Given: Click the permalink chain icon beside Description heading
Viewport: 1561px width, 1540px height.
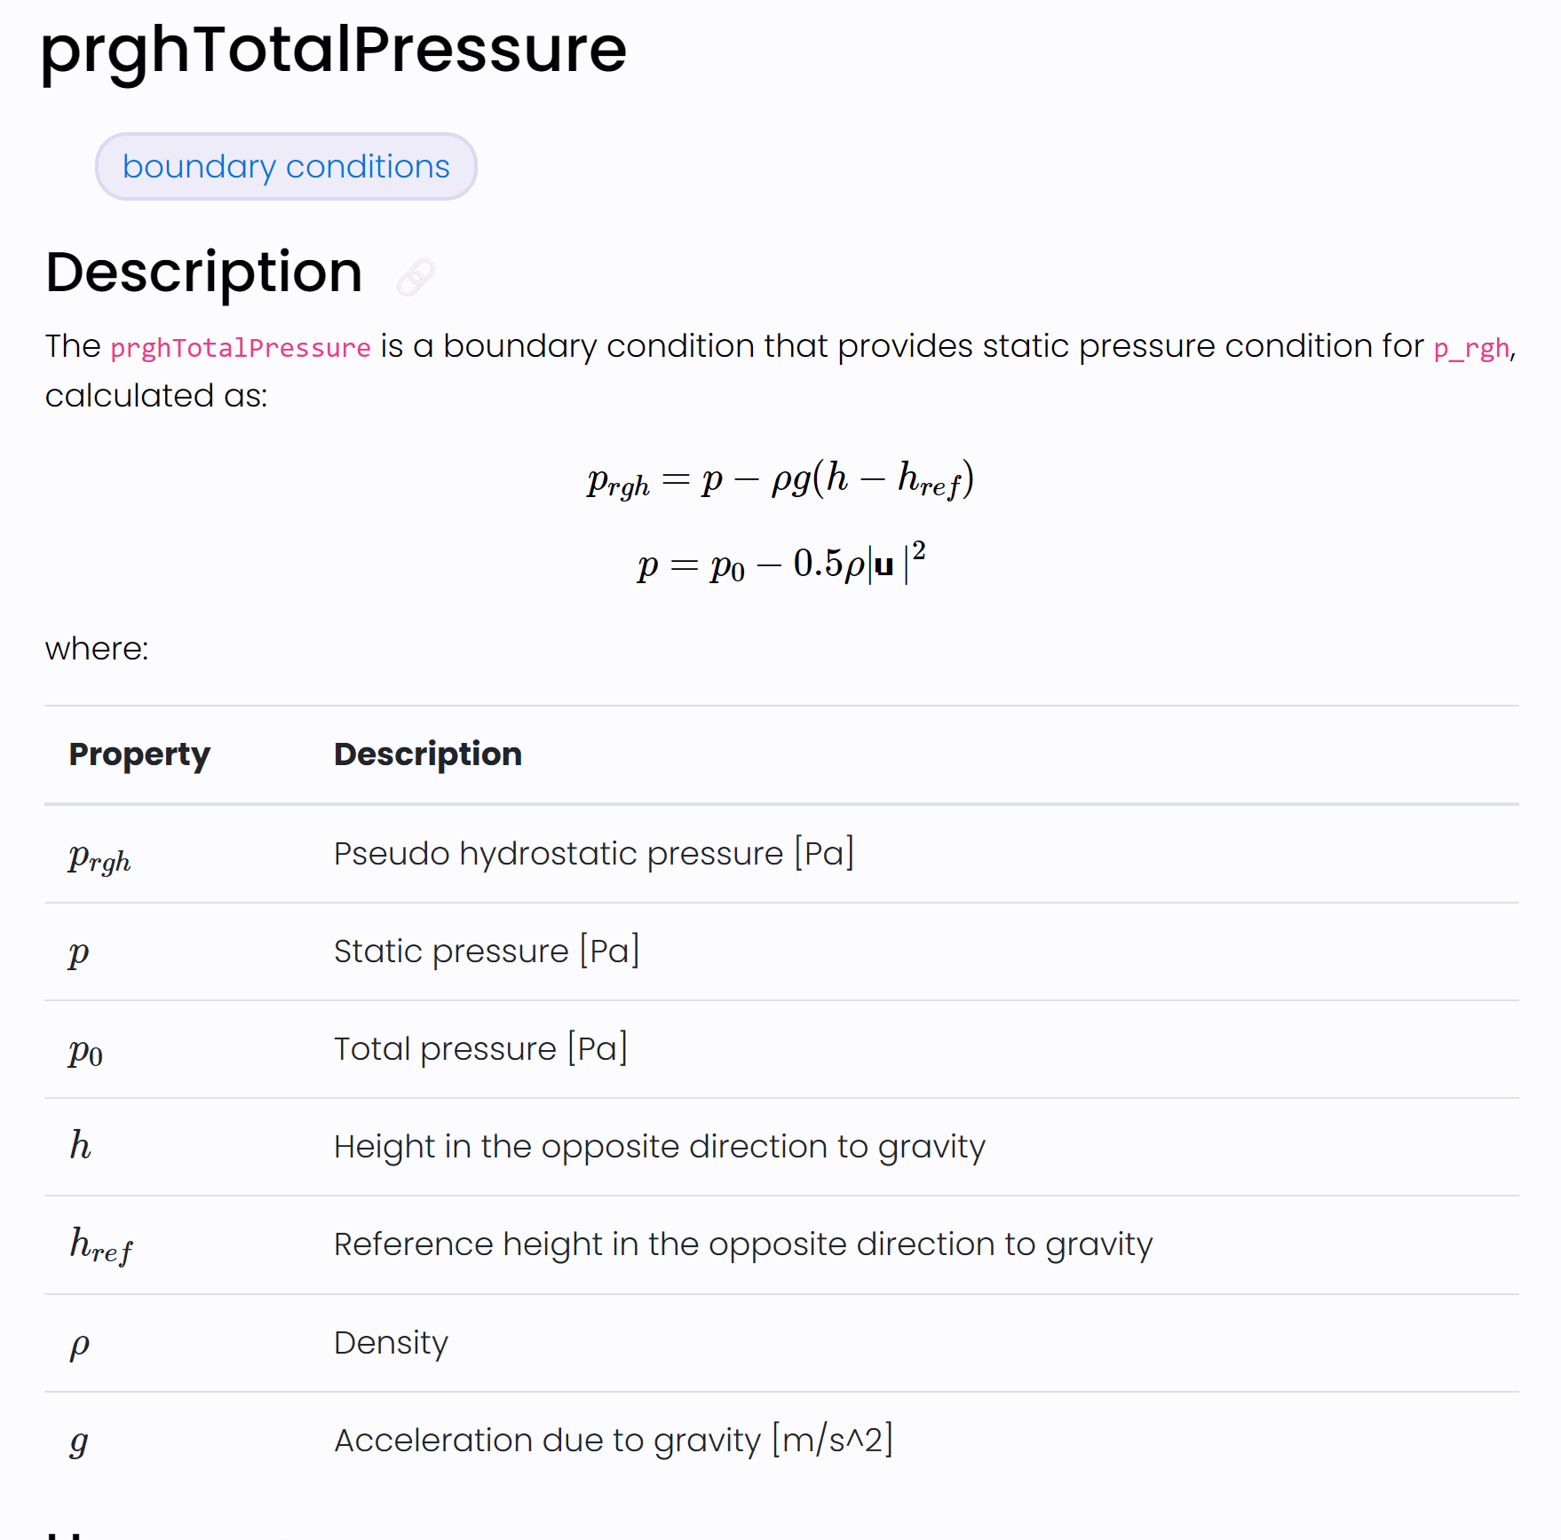Looking at the screenshot, I should tap(416, 277).
